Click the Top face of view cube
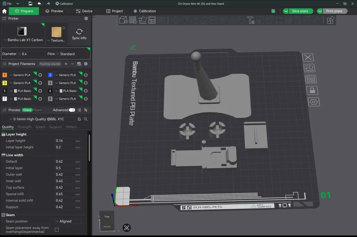The height and width of the screenshot is (237, 357). [x=107, y=216]
